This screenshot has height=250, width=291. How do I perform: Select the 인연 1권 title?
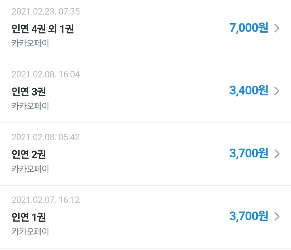(x=29, y=217)
